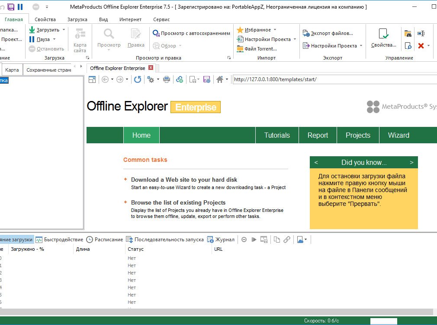
Task: Open Wizard on the start page
Action: pos(398,135)
